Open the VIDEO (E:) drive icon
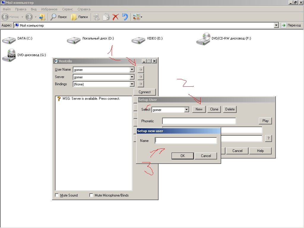Screen dimensions: 304x228 coord(138,40)
